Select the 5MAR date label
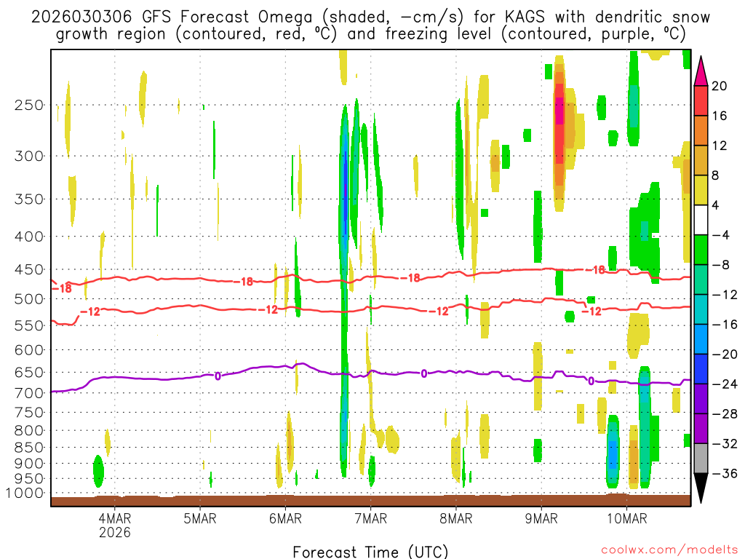Viewport: 745px width, 559px height. click(200, 518)
